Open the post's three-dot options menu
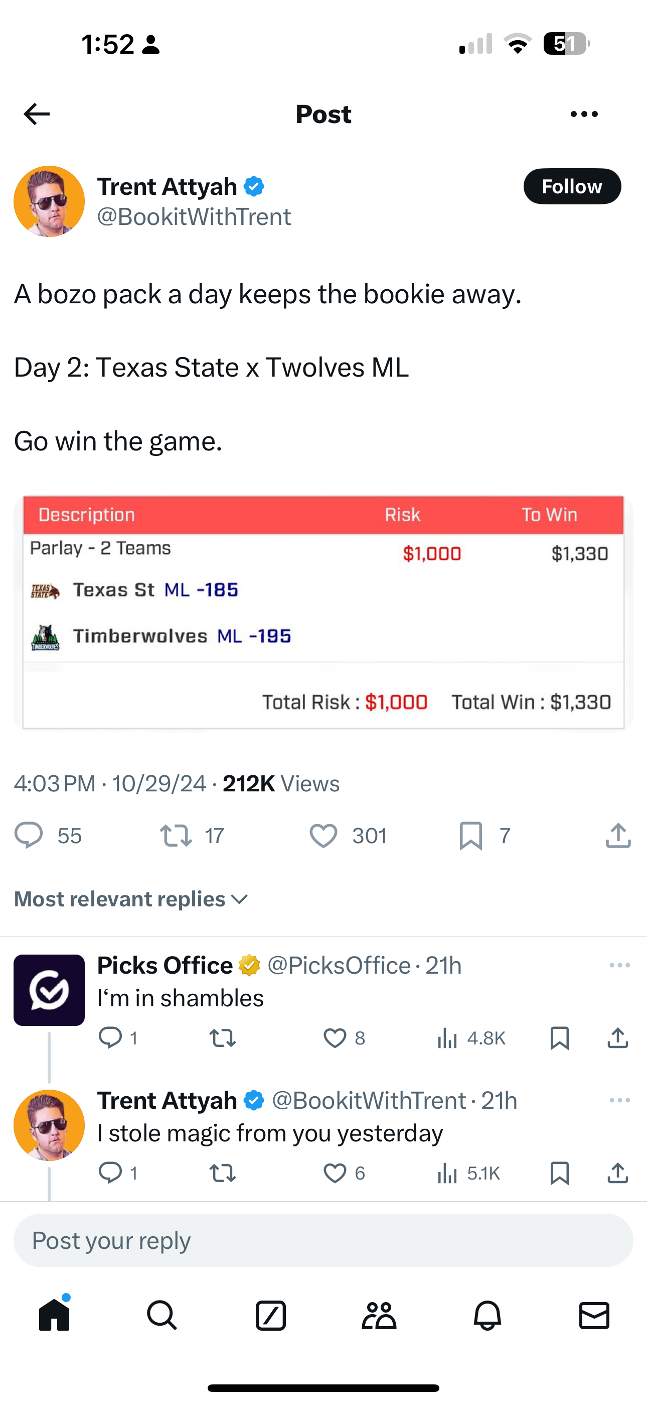 point(584,114)
